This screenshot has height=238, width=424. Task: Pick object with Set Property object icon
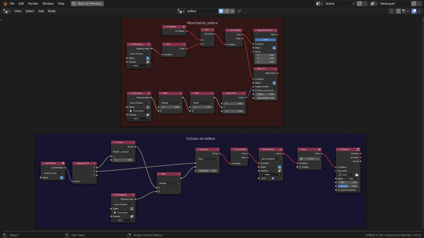[279, 167]
